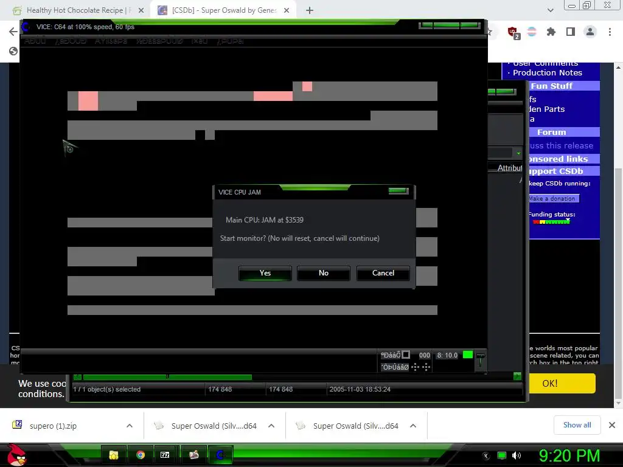
Task: Open file explorer taskbar icon
Action: pyautogui.click(x=114, y=455)
